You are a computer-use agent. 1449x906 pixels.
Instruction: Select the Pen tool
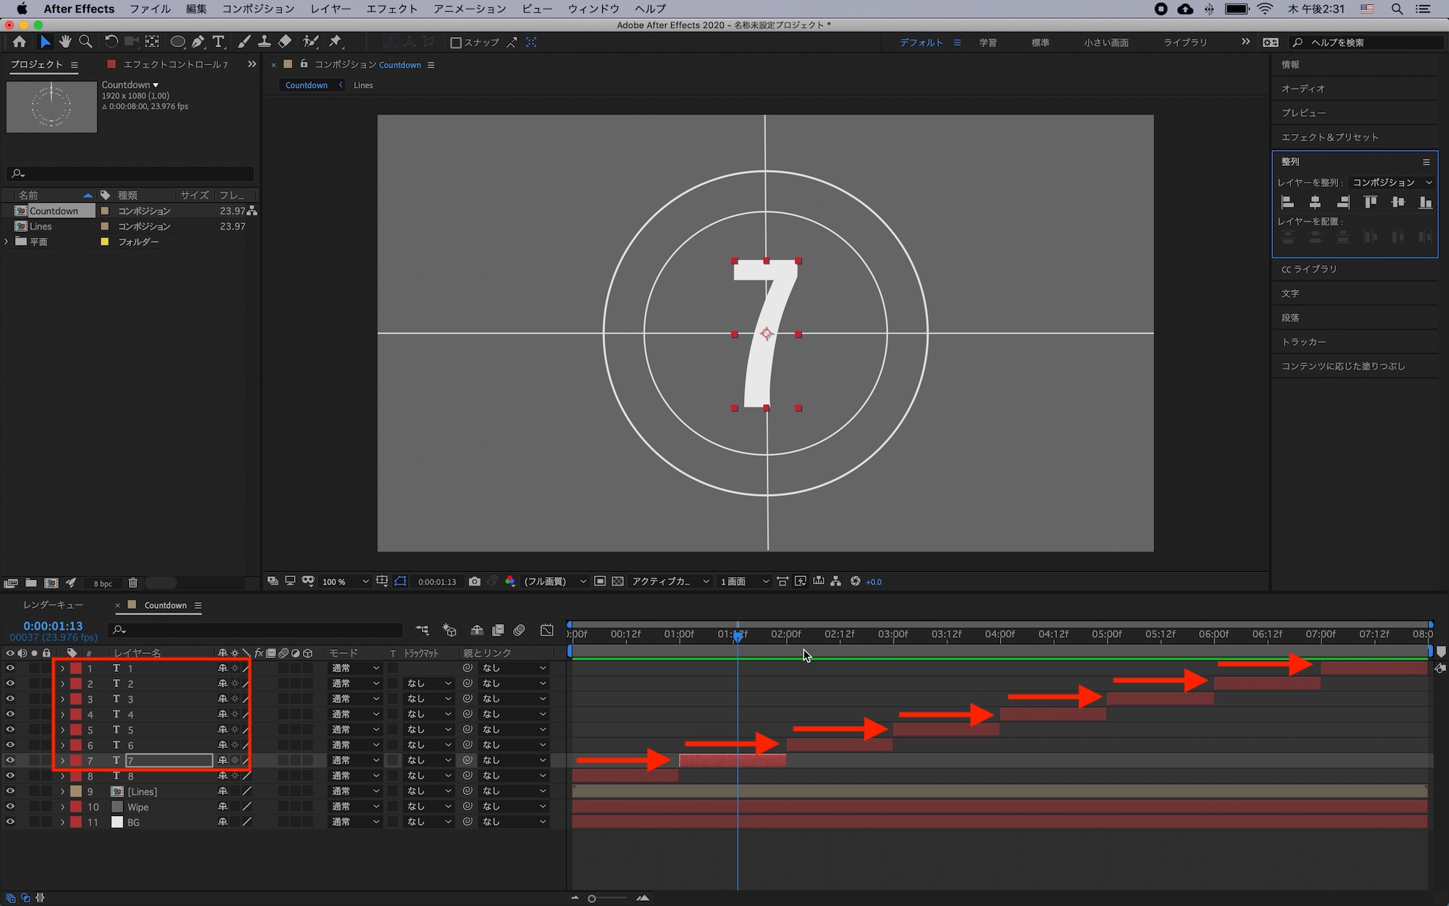tap(198, 42)
